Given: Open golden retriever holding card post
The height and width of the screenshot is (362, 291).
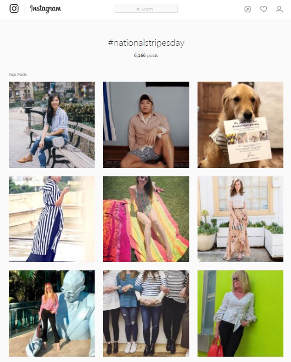Looking at the screenshot, I should (x=240, y=125).
